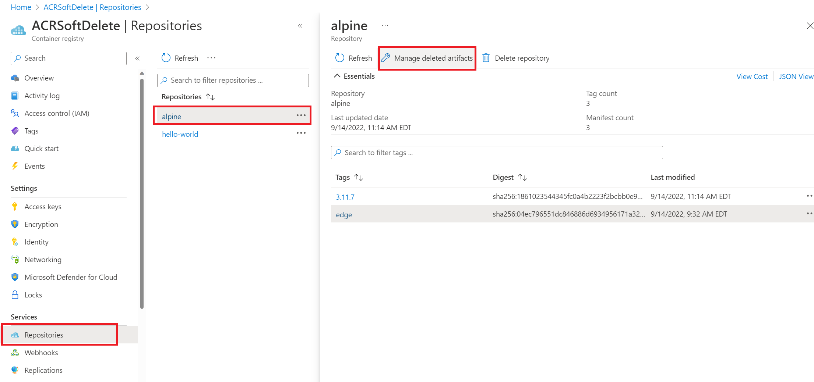This screenshot has height=382, width=814.
Task: Select Repositories under Services
Action: tap(44, 335)
